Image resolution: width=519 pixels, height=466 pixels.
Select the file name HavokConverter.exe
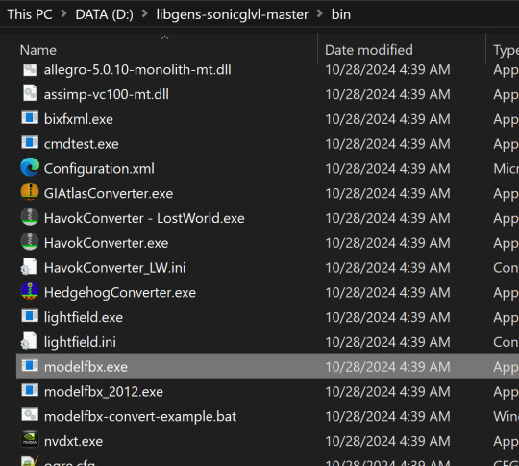(107, 243)
